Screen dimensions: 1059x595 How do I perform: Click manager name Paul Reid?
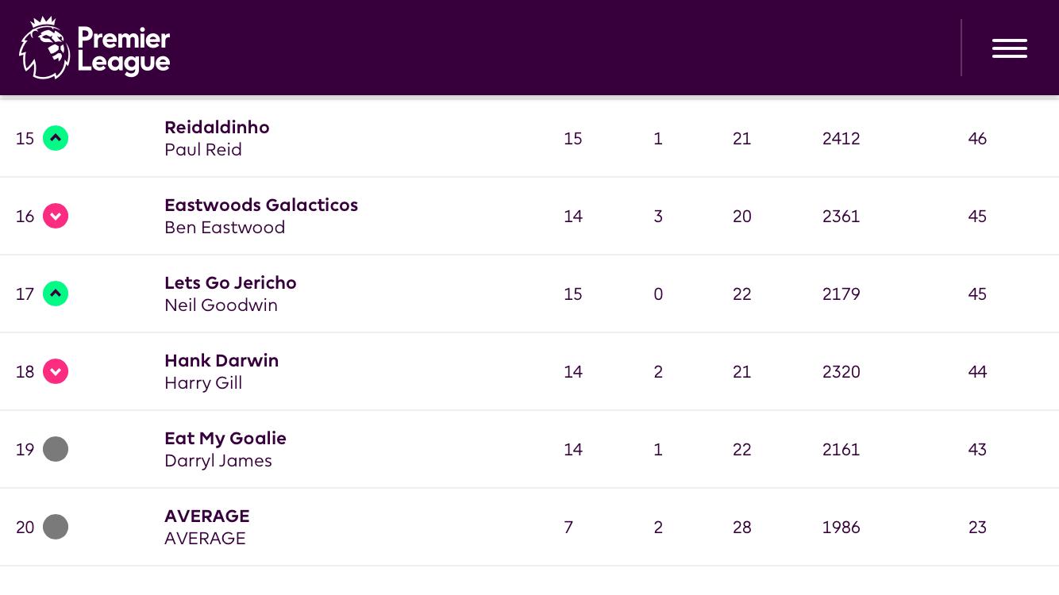(x=203, y=150)
